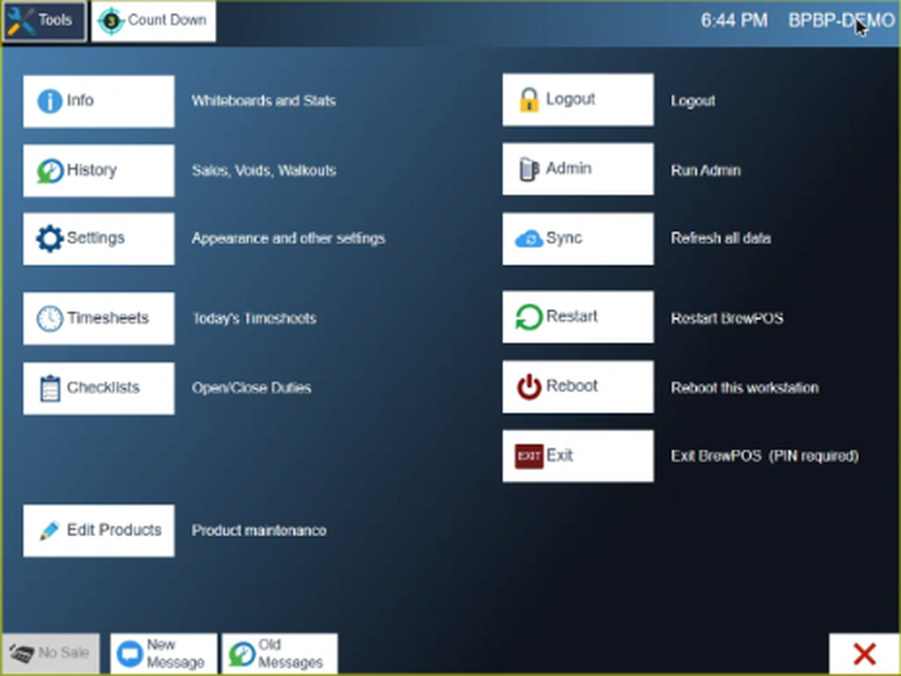Click the Admin beer mug icon
Image resolution: width=901 pixels, height=676 pixels.
pos(529,169)
